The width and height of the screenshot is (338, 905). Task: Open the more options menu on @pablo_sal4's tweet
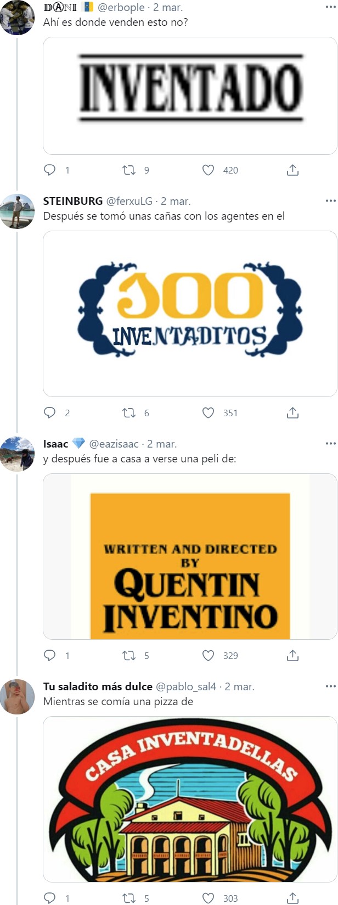tap(330, 686)
